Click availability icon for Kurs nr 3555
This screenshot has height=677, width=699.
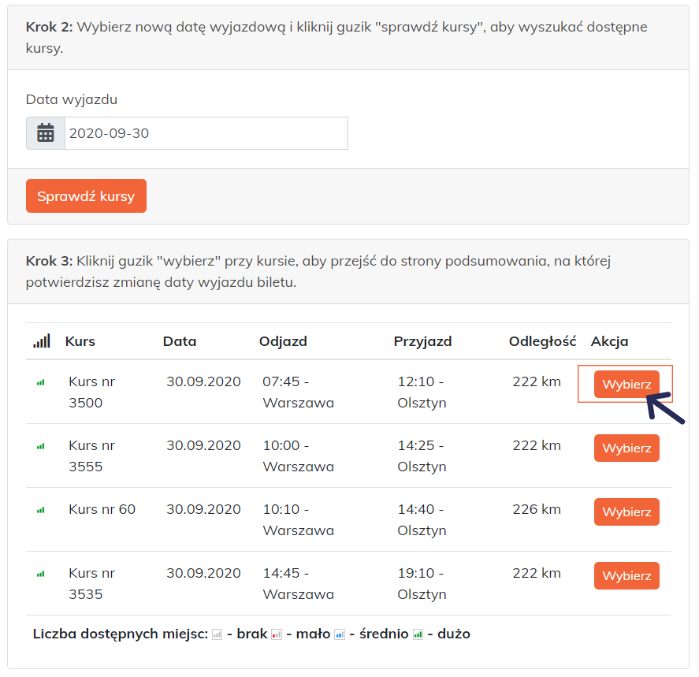coord(40,446)
